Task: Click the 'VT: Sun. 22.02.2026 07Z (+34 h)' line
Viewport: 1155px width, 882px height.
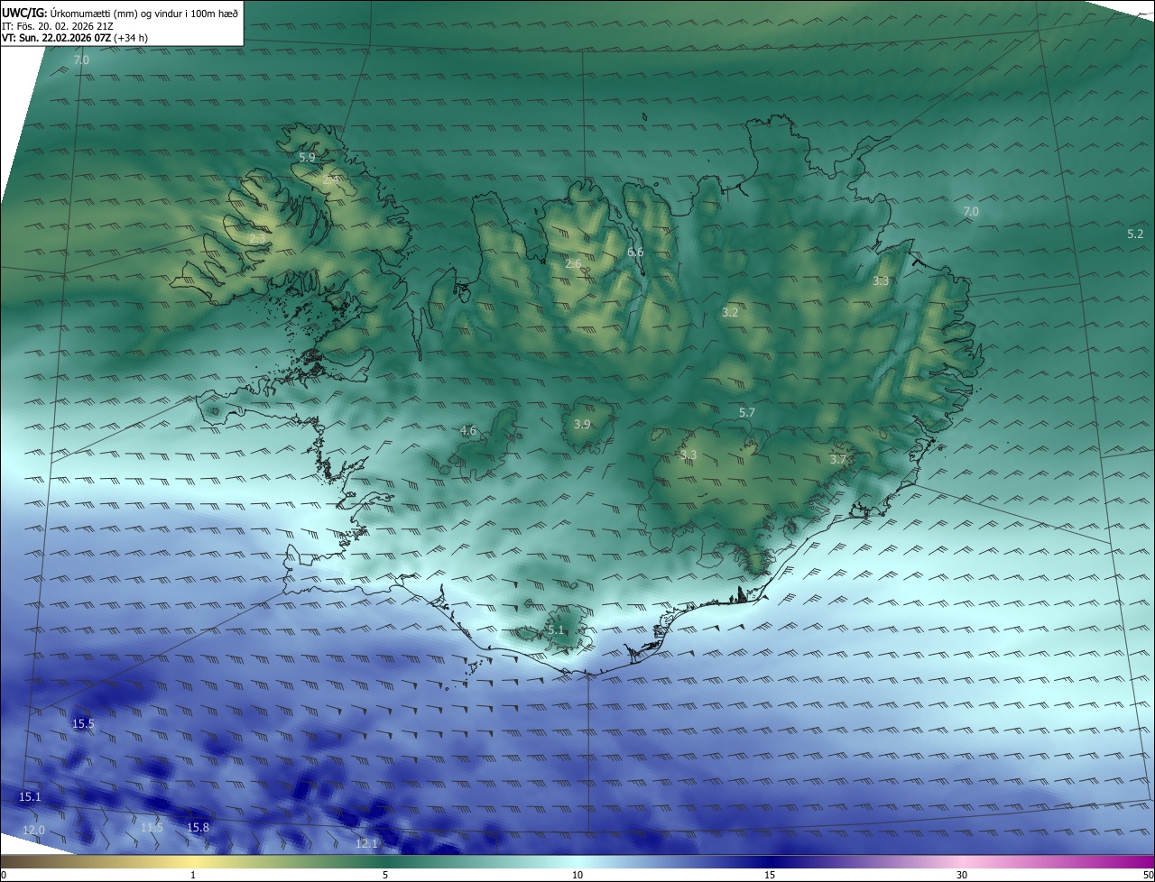Action: tap(75, 39)
